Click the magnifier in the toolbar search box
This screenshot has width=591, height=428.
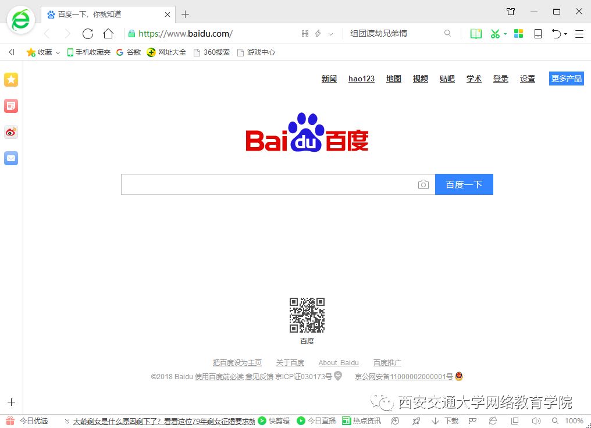pos(447,33)
